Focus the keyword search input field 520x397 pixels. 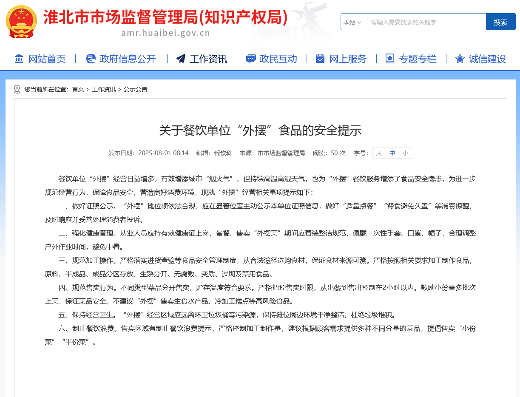tap(426, 22)
